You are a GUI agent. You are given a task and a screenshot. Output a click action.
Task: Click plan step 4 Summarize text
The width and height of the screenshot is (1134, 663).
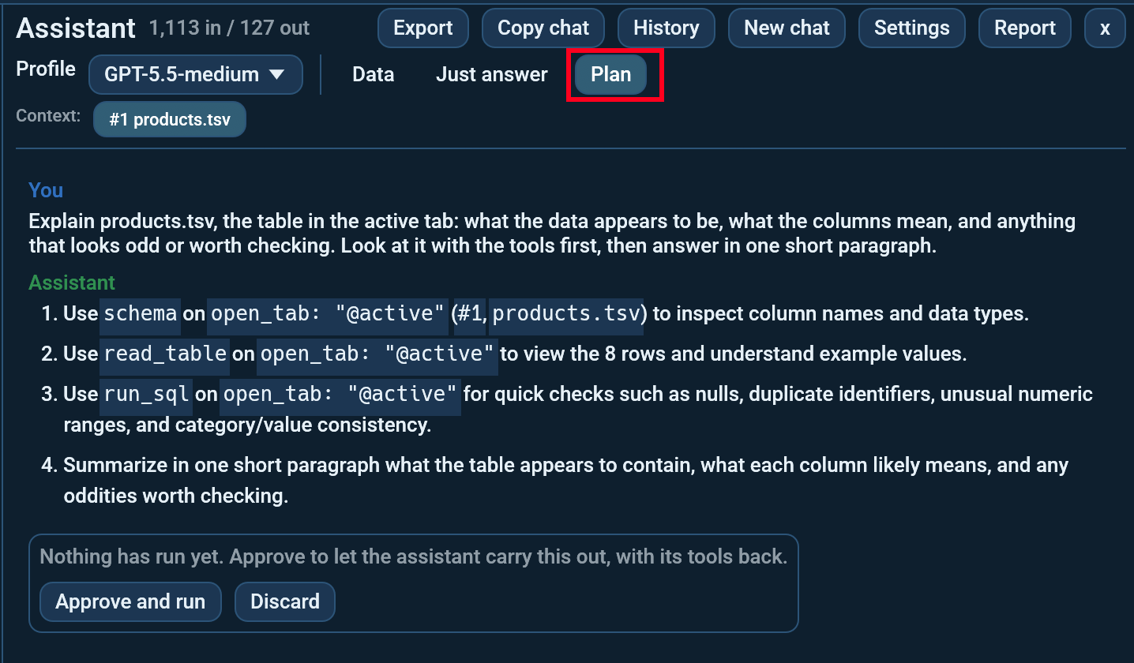pos(565,481)
